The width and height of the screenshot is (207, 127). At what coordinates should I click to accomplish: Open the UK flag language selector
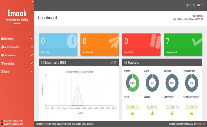(200, 5)
